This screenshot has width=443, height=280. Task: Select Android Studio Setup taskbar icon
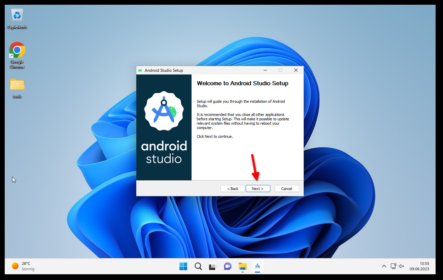[x=258, y=266]
